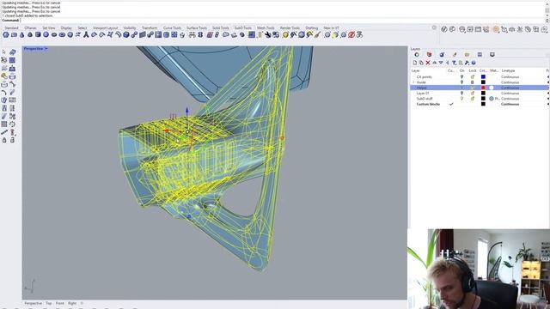Expand the Guide layer tree
The width and height of the screenshot is (550, 309).
click(x=413, y=82)
